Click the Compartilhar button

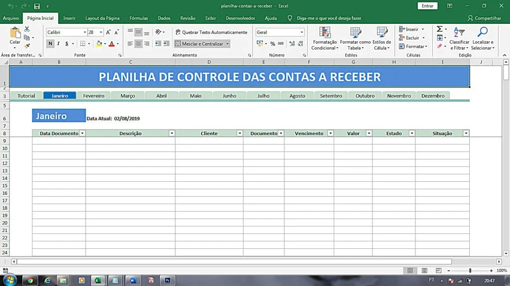pos(484,18)
